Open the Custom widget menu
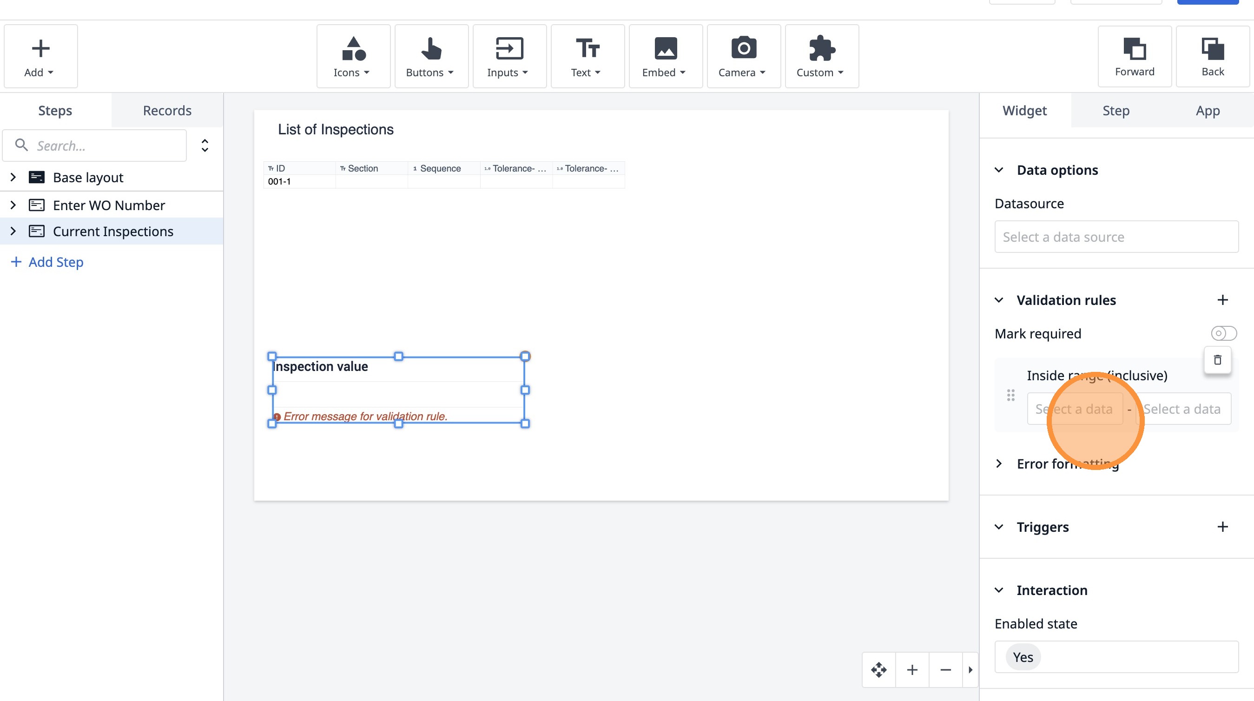 [x=821, y=56]
